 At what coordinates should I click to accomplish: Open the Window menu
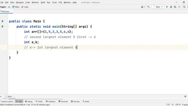pos(67,2)
